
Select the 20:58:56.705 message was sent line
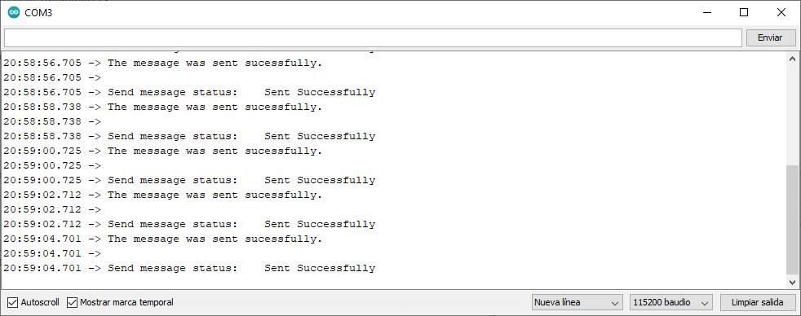(x=163, y=64)
